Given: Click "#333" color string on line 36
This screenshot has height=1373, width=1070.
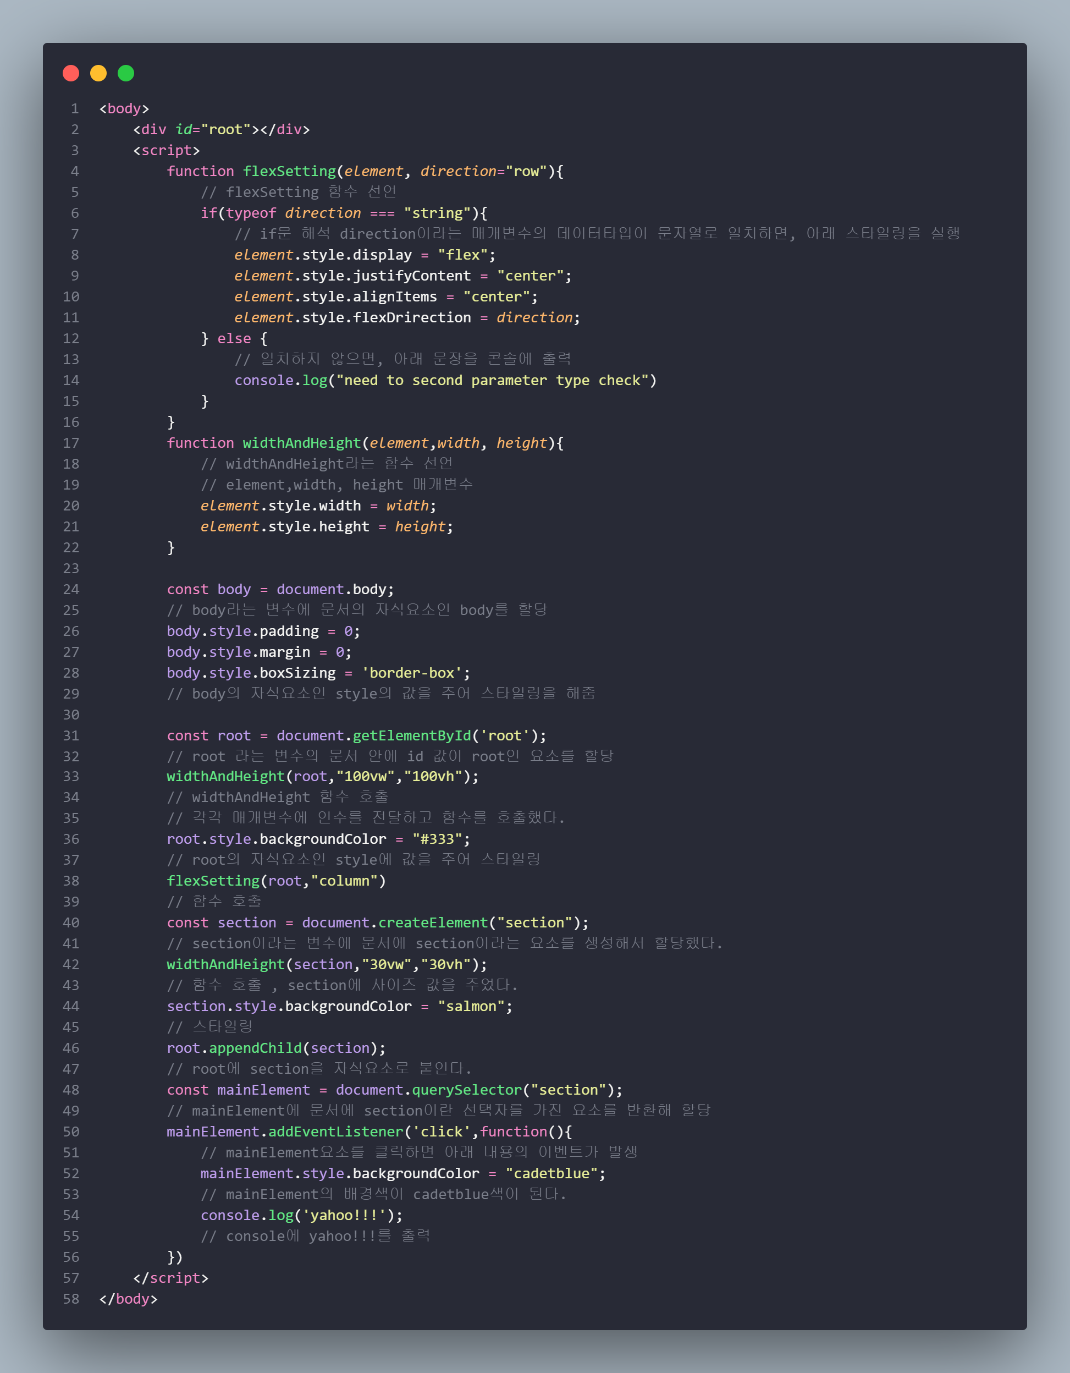Looking at the screenshot, I should point(437,839).
